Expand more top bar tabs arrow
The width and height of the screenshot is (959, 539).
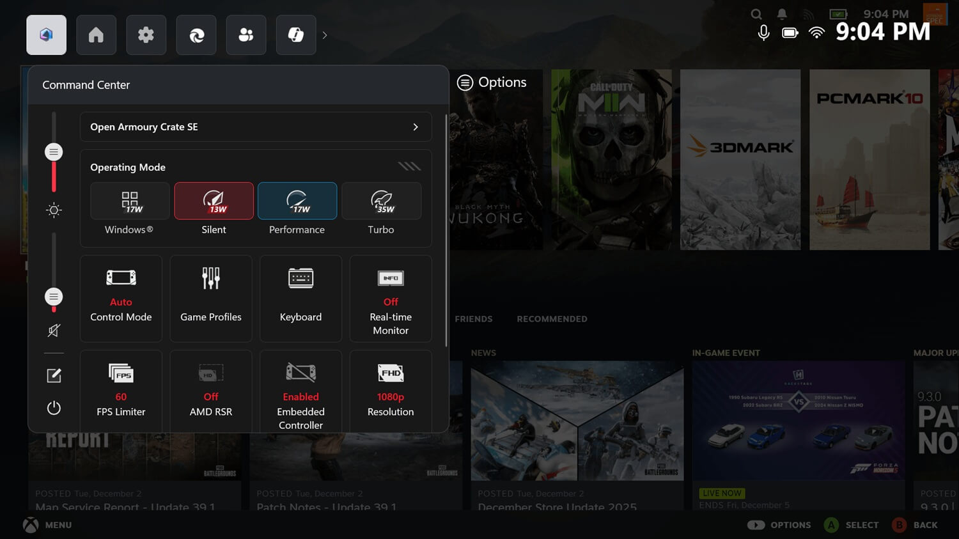325,35
